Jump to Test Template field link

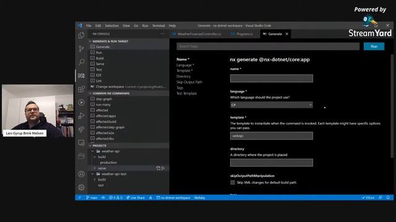pyautogui.click(x=186, y=93)
